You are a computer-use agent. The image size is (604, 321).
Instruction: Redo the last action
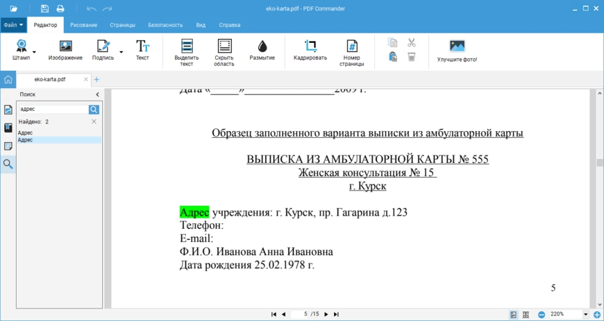(x=108, y=8)
